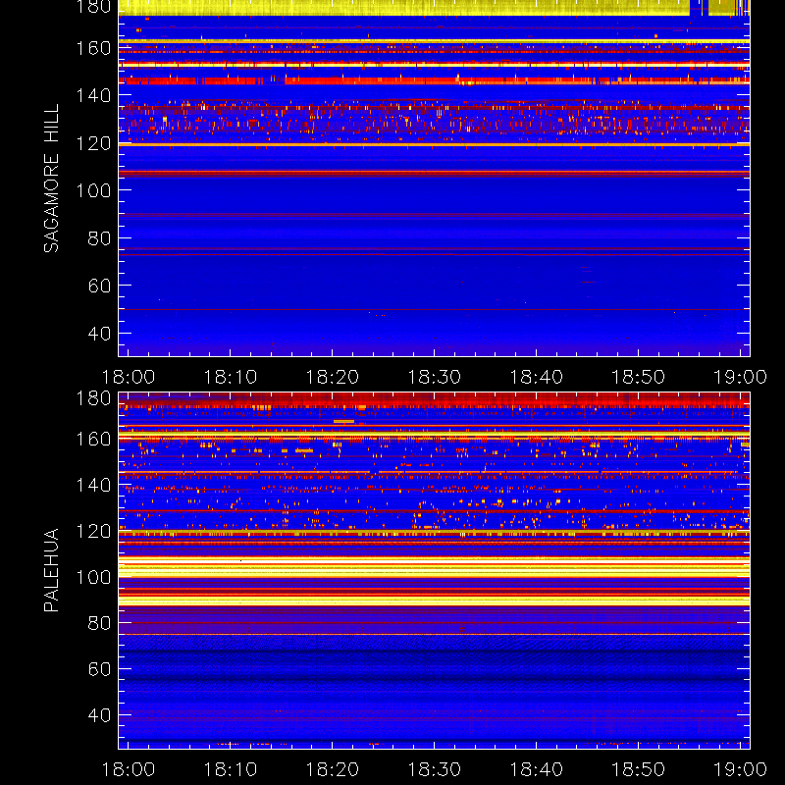
Task: Click the SAGAMORE HILL axis label
Action: click(x=51, y=179)
